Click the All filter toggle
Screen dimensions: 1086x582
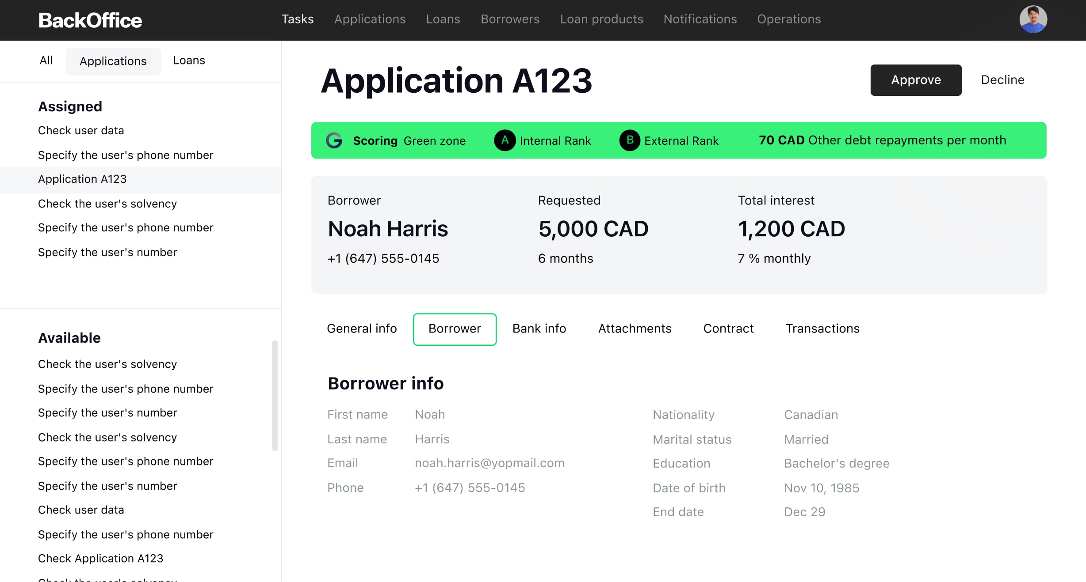45,60
